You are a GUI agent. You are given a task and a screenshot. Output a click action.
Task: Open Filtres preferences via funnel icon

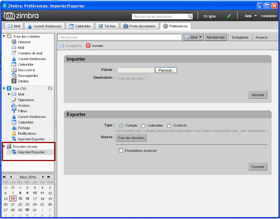pyautogui.click(x=14, y=111)
